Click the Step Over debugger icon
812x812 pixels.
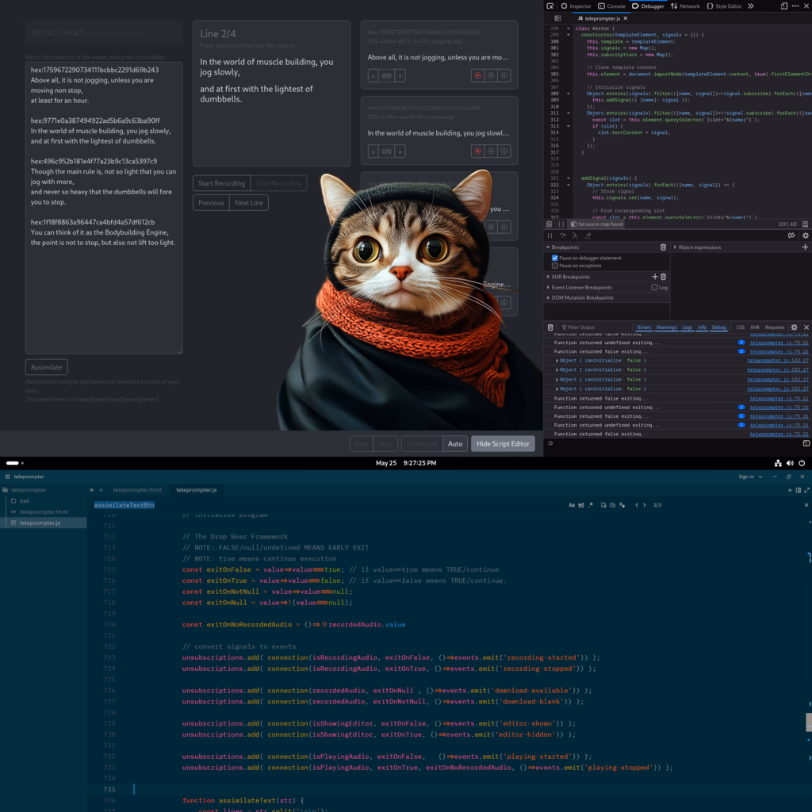pyautogui.click(x=562, y=236)
